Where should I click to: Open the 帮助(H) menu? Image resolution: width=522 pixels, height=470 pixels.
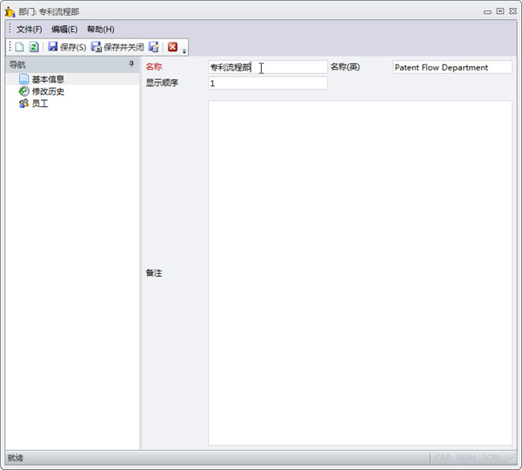[x=101, y=30]
